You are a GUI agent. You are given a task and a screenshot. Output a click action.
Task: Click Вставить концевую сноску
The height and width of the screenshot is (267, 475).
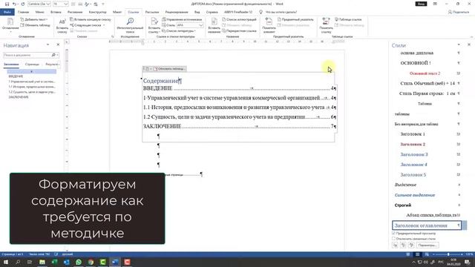(91, 19)
